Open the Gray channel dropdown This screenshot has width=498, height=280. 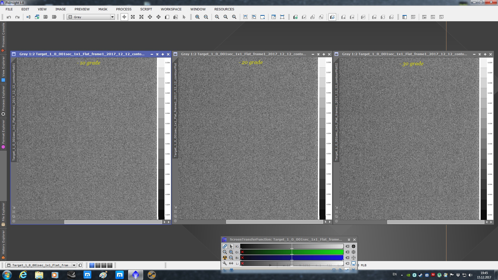tap(112, 17)
